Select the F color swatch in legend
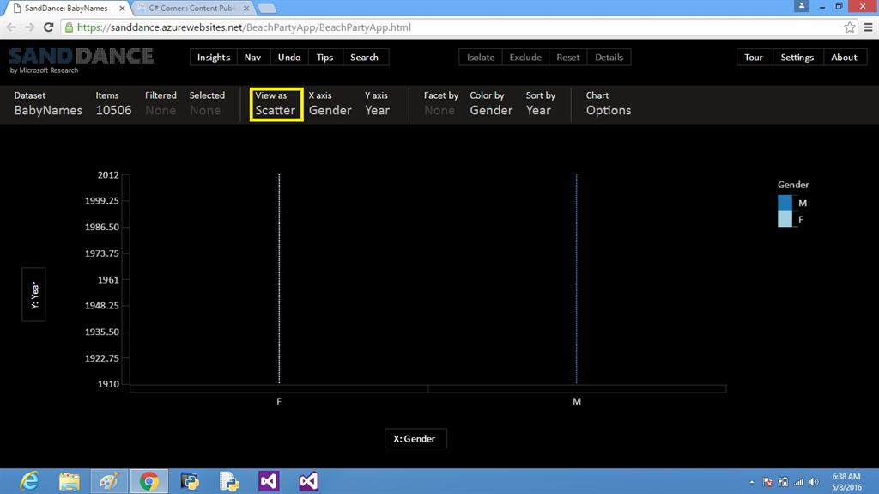 pos(785,219)
